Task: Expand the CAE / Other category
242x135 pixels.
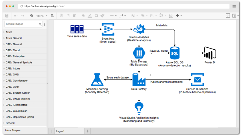Action: point(25,87)
